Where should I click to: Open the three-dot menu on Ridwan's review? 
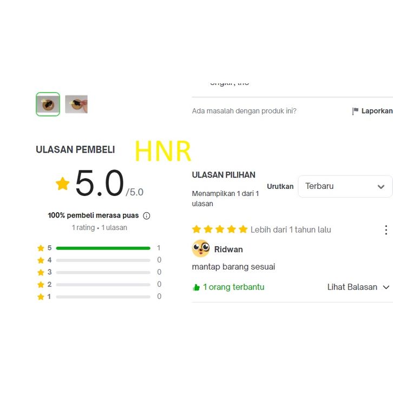coord(385,230)
